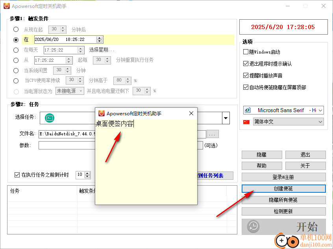Toggle 自动将便笺隐藏在屏幕顶部 checkbox
This screenshot has width=333, height=249.
[246, 87]
